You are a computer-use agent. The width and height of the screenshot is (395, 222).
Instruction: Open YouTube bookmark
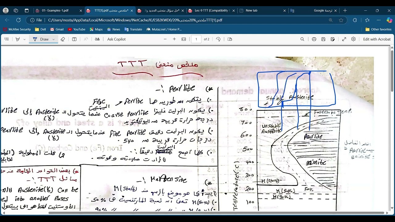click(77, 29)
